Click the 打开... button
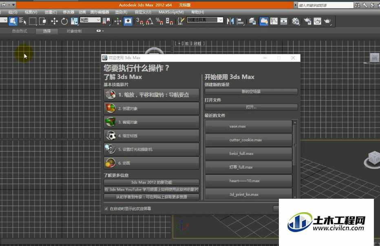 pos(251,107)
